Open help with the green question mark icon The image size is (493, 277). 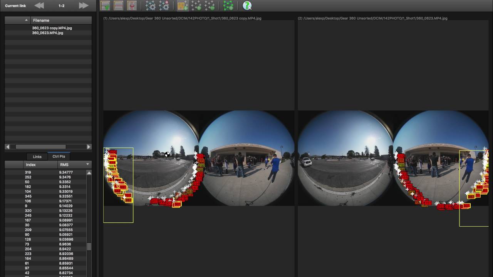[247, 6]
